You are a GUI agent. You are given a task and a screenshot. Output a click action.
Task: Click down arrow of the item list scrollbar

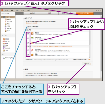click(90, 57)
